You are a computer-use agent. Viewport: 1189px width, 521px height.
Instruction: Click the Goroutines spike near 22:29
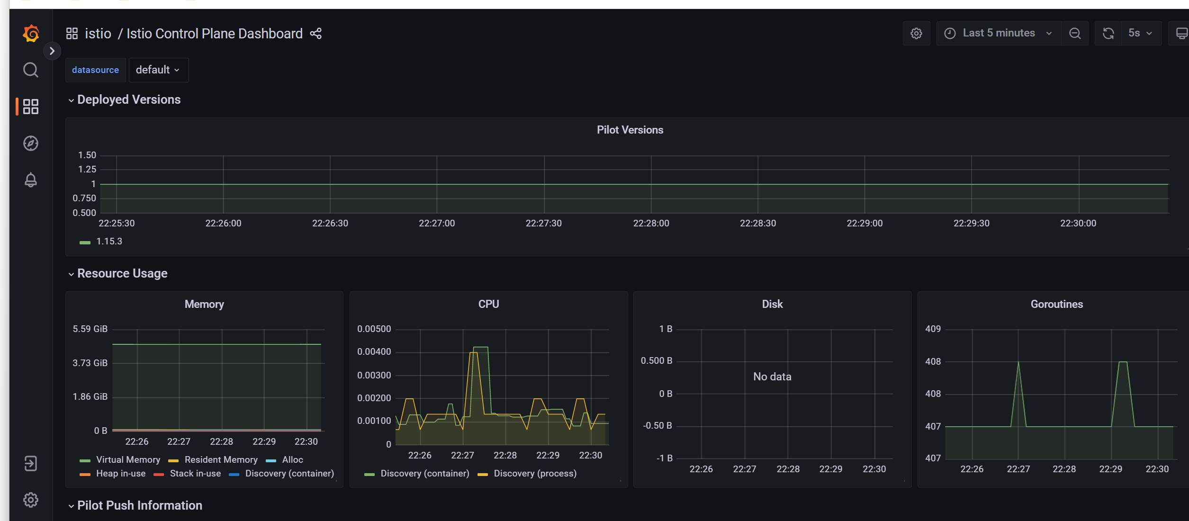tap(1123, 362)
